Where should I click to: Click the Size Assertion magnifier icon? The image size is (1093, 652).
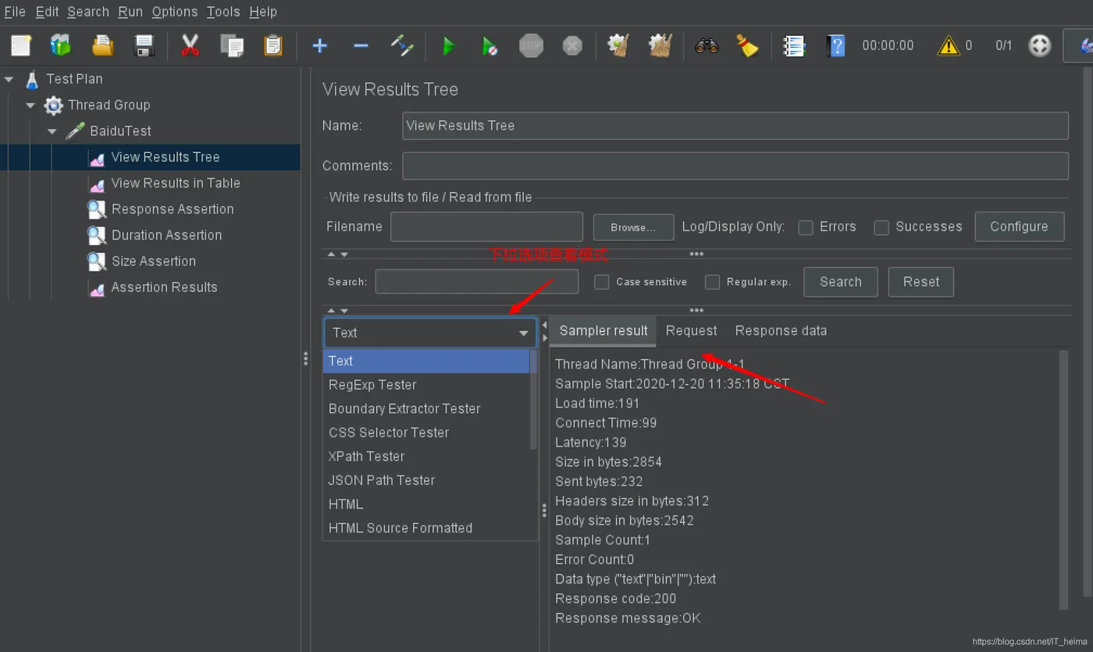tap(97, 262)
